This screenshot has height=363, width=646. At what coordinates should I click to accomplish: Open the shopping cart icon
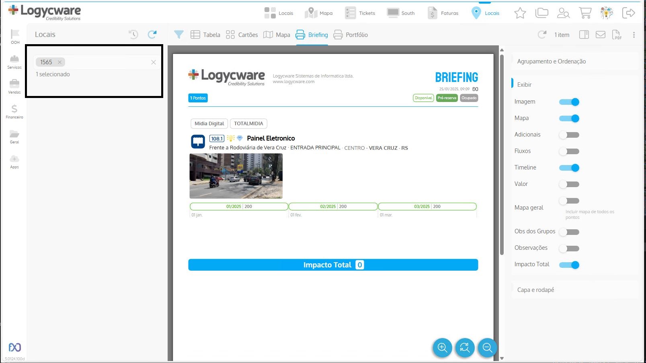pos(585,13)
